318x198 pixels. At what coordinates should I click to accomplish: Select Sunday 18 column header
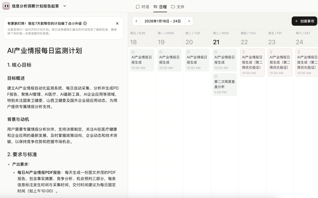pos(142,38)
